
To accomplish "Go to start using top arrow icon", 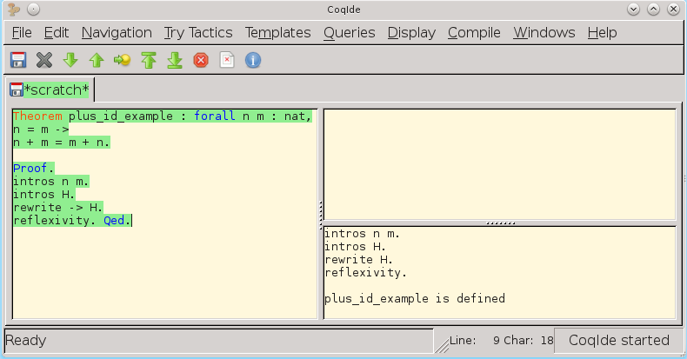I will (149, 60).
